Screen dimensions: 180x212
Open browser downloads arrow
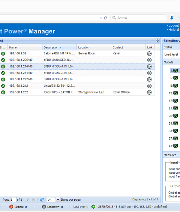pyautogui.click(x=172, y=18)
